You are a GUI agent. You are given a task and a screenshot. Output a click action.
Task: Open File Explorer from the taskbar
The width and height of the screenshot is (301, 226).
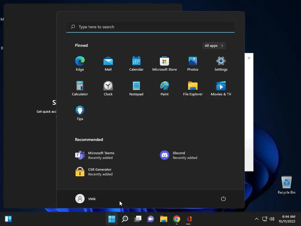pos(164,219)
